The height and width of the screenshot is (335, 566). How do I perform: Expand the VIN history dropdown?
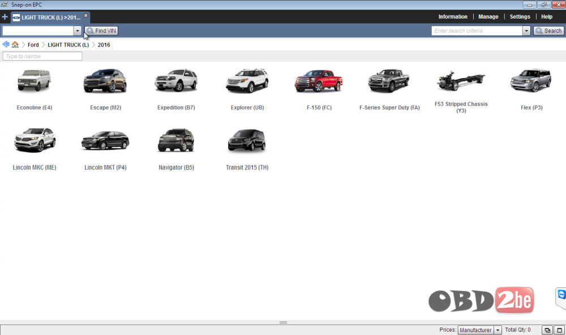click(x=78, y=31)
